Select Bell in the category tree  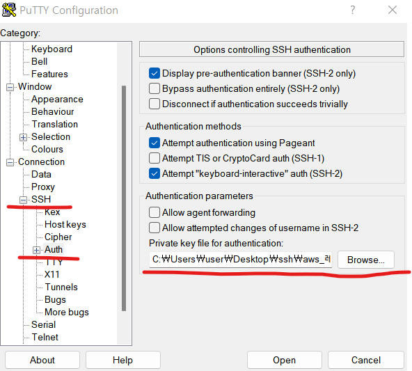click(40, 61)
